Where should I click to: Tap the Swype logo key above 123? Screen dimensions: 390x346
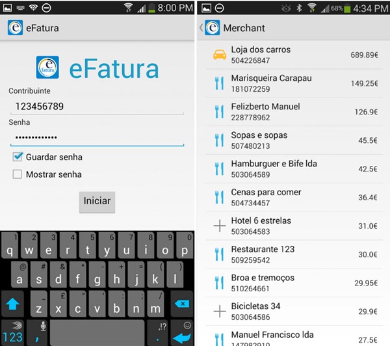click(x=16, y=325)
